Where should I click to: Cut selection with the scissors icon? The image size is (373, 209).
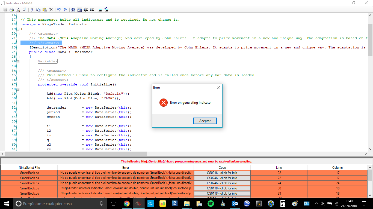(32, 10)
